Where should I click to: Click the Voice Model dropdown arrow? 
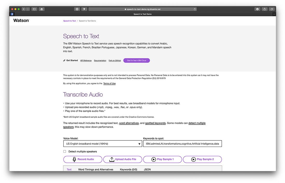point(139,144)
